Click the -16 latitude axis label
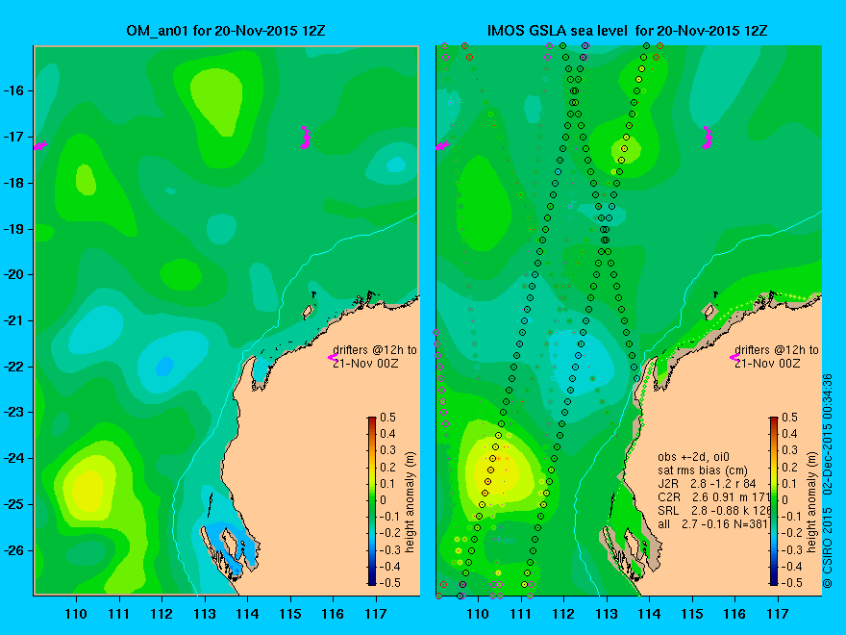This screenshot has height=635, width=846. point(14,90)
